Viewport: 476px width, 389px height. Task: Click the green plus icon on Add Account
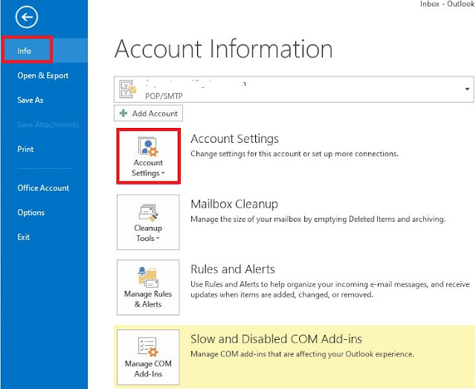click(x=123, y=113)
